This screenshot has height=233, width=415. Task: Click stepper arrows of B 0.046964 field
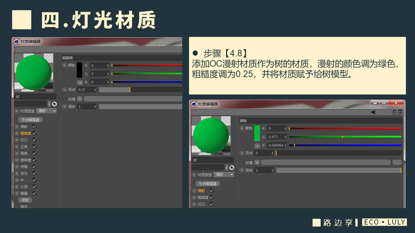285,146
